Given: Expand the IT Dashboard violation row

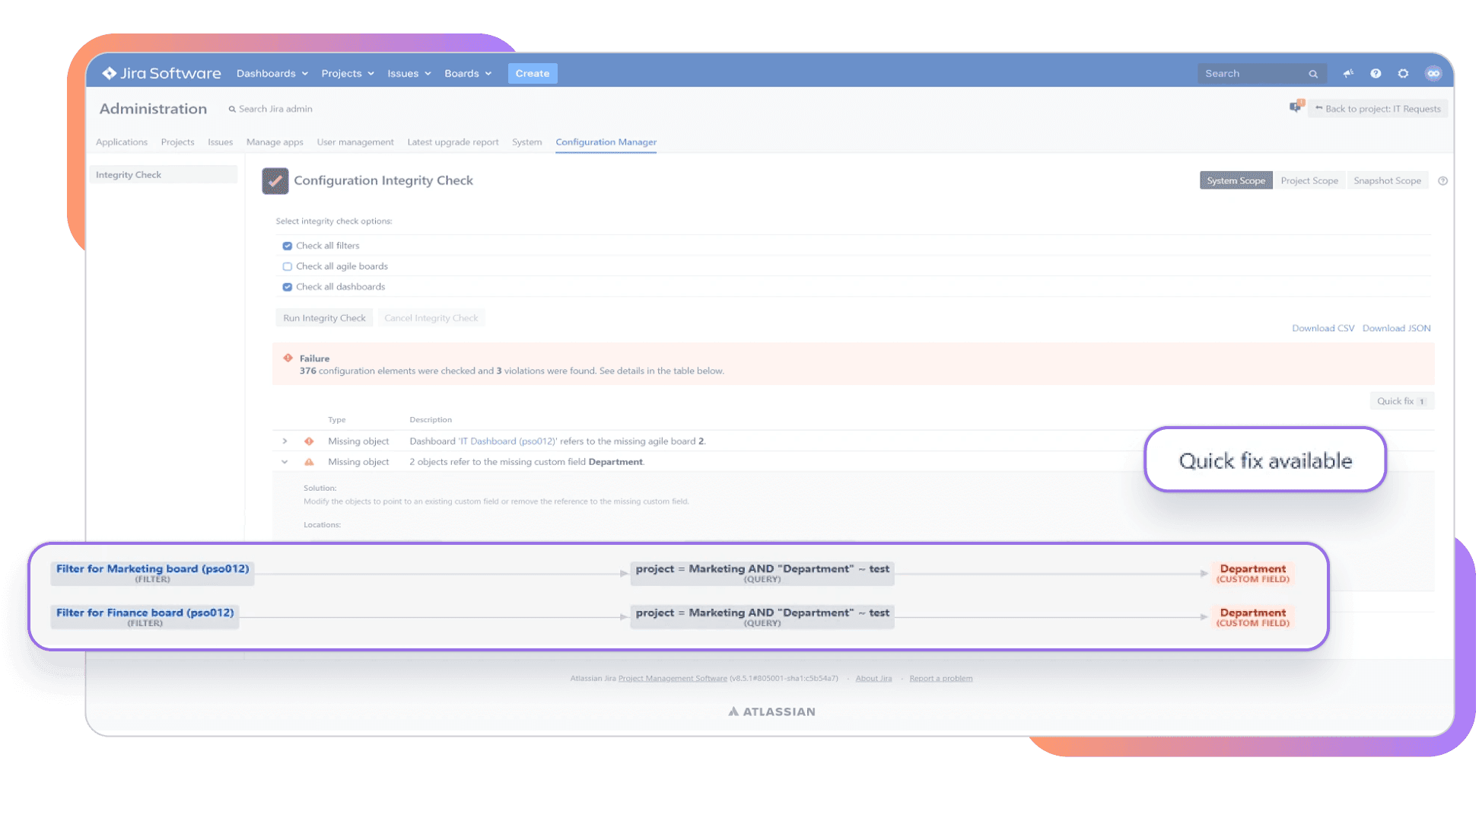Looking at the screenshot, I should (x=285, y=441).
